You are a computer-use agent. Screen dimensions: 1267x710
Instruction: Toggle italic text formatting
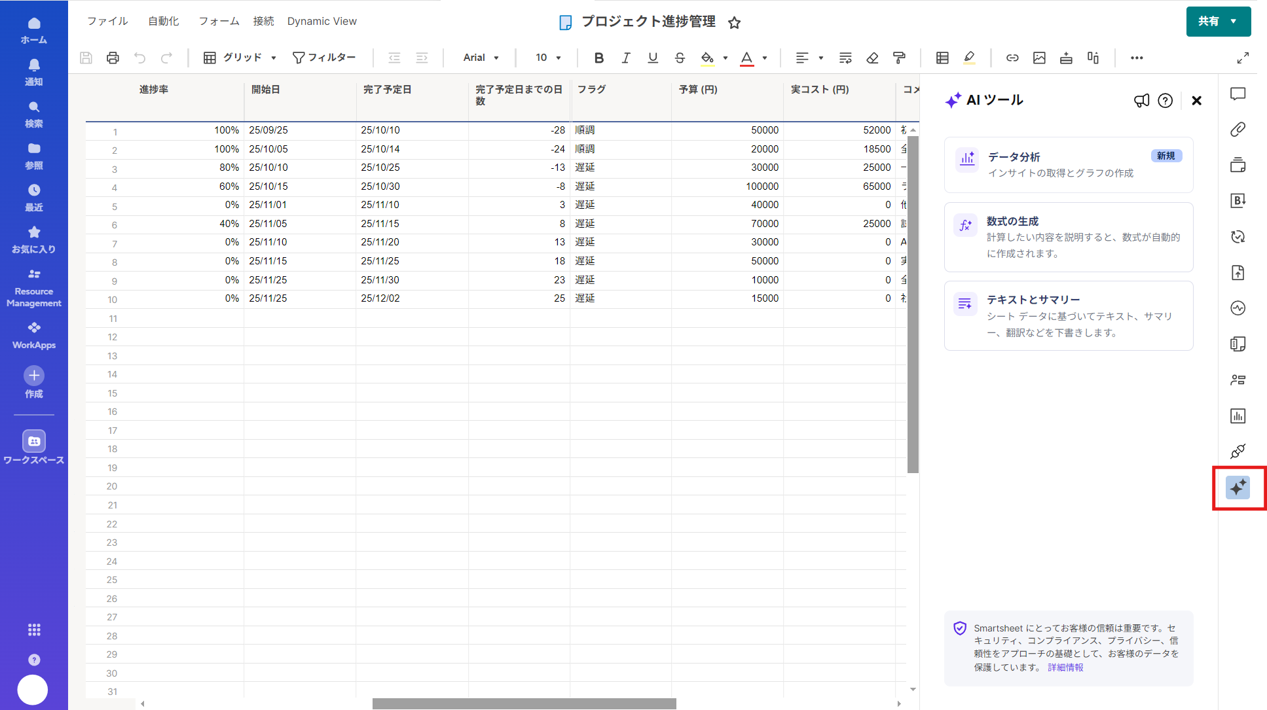point(625,58)
